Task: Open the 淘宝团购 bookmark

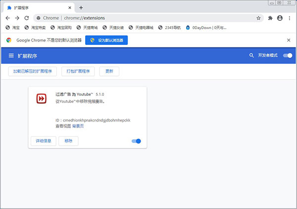Action: point(61,28)
